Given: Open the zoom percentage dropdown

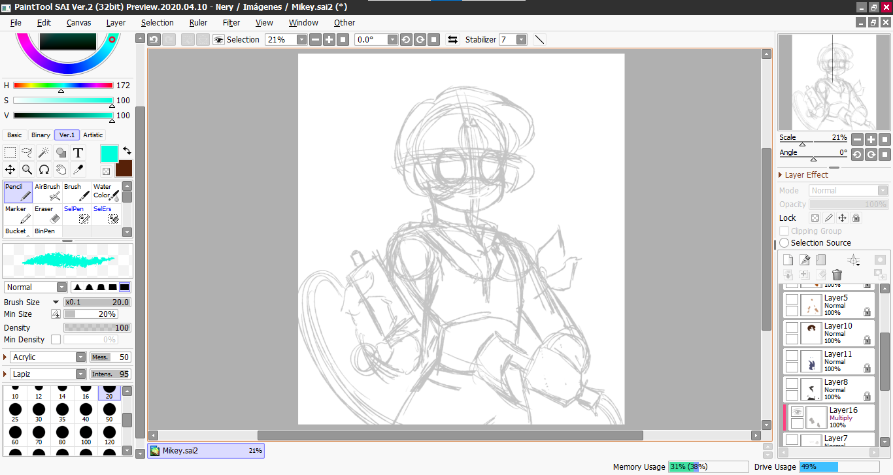Looking at the screenshot, I should tap(301, 40).
